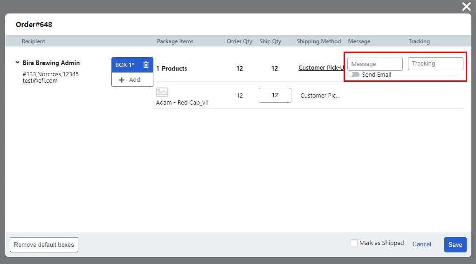The width and height of the screenshot is (476, 264).
Task: Close the order dialog with the X
Action: pyautogui.click(x=466, y=7)
